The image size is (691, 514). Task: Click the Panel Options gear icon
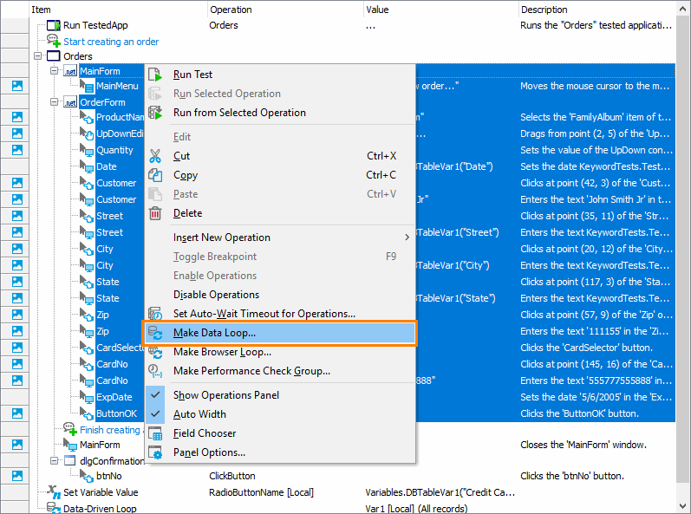156,452
